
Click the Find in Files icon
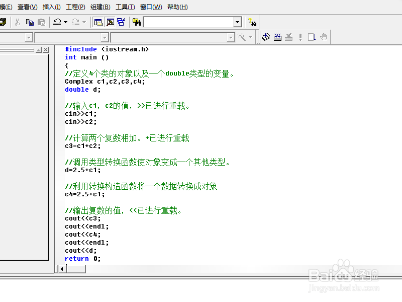[x=137, y=22]
